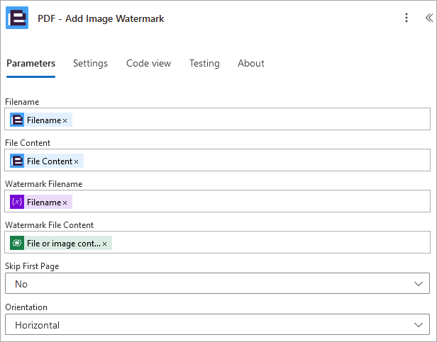The image size is (437, 342).
Task: Click the green Dataverse icon in Watermark File Content
Action: [17, 243]
